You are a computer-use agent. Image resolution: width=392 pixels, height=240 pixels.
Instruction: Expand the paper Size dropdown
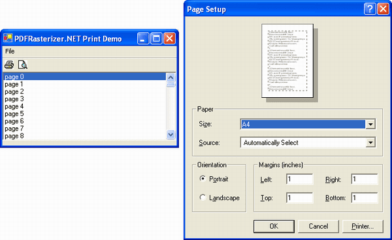click(370, 124)
